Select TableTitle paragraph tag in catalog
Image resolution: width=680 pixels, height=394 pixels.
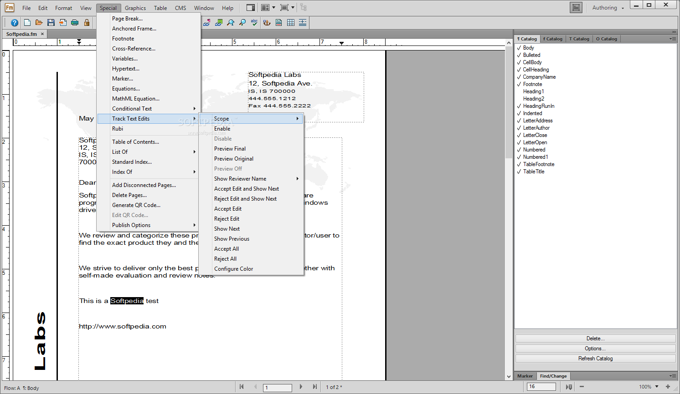coord(533,172)
